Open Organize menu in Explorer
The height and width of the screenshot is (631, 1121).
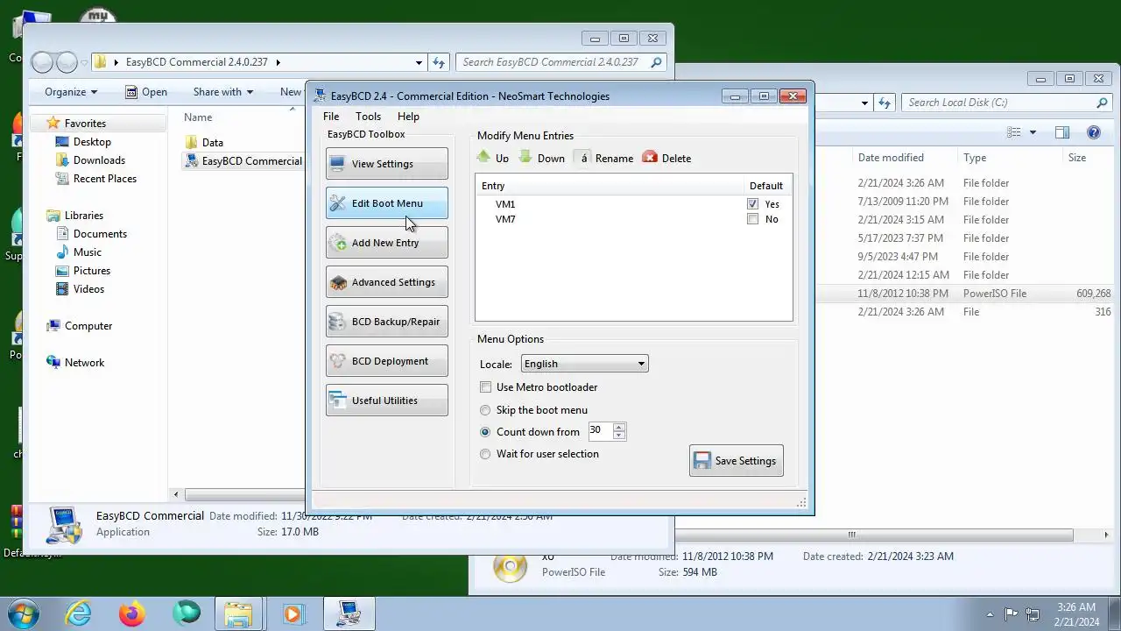71,92
